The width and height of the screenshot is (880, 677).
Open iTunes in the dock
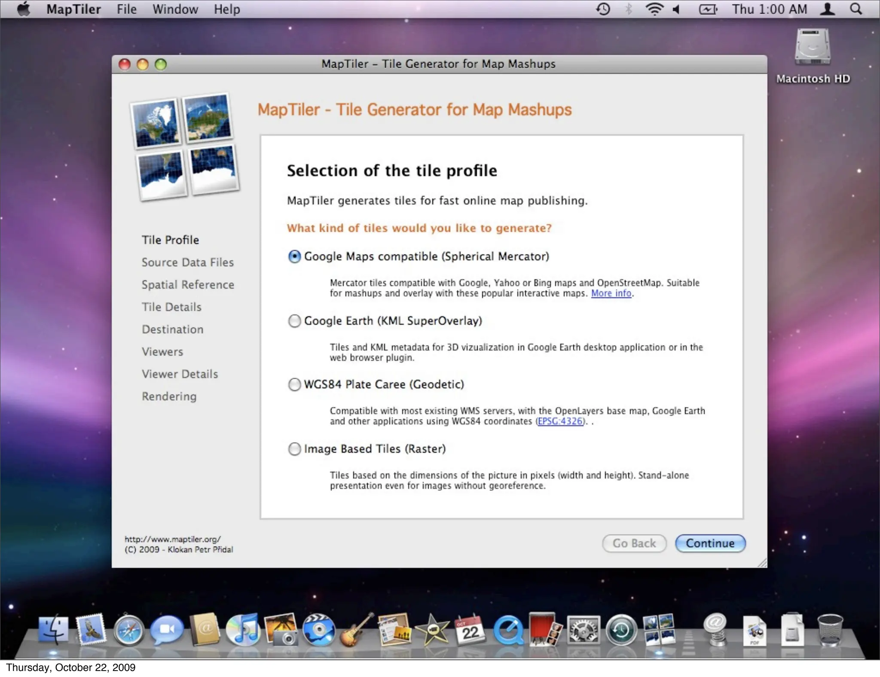pos(243,630)
